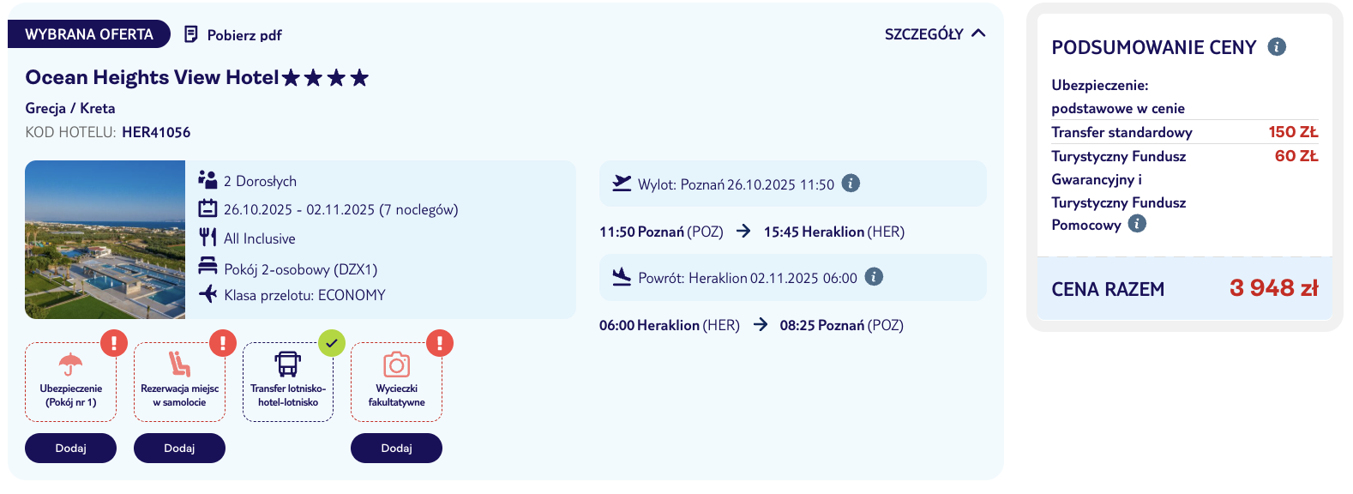This screenshot has height=494, width=1353.
Task: Click the bus Transfer lotnisko-hotel icon
Action: tap(288, 364)
